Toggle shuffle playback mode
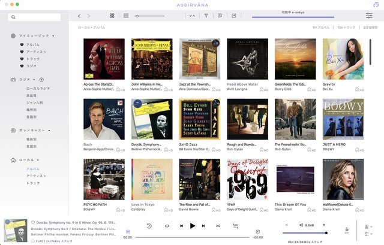The height and width of the screenshot is (245, 384). coord(218,226)
